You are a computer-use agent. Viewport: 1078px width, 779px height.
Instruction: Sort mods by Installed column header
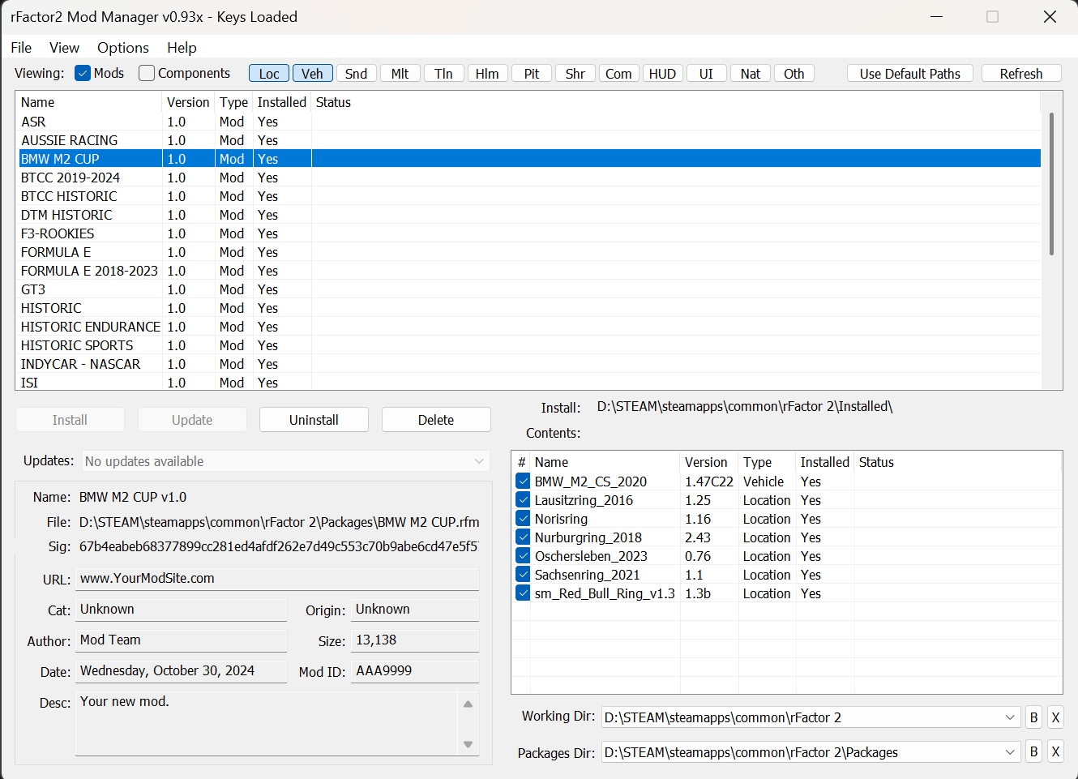(x=281, y=102)
